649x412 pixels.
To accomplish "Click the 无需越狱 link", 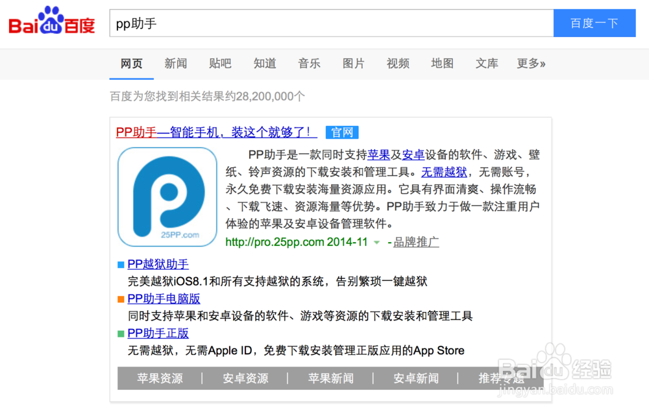I will (x=444, y=172).
